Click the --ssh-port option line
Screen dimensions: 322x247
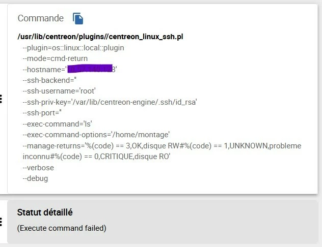[x=42, y=113]
